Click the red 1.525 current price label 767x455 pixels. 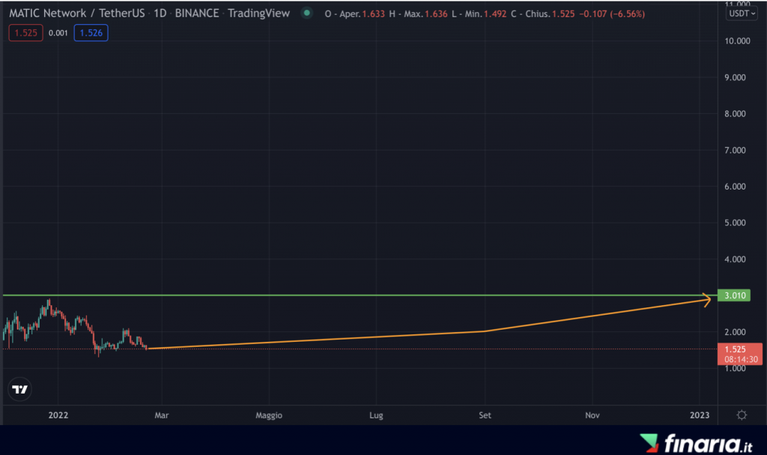(740, 354)
